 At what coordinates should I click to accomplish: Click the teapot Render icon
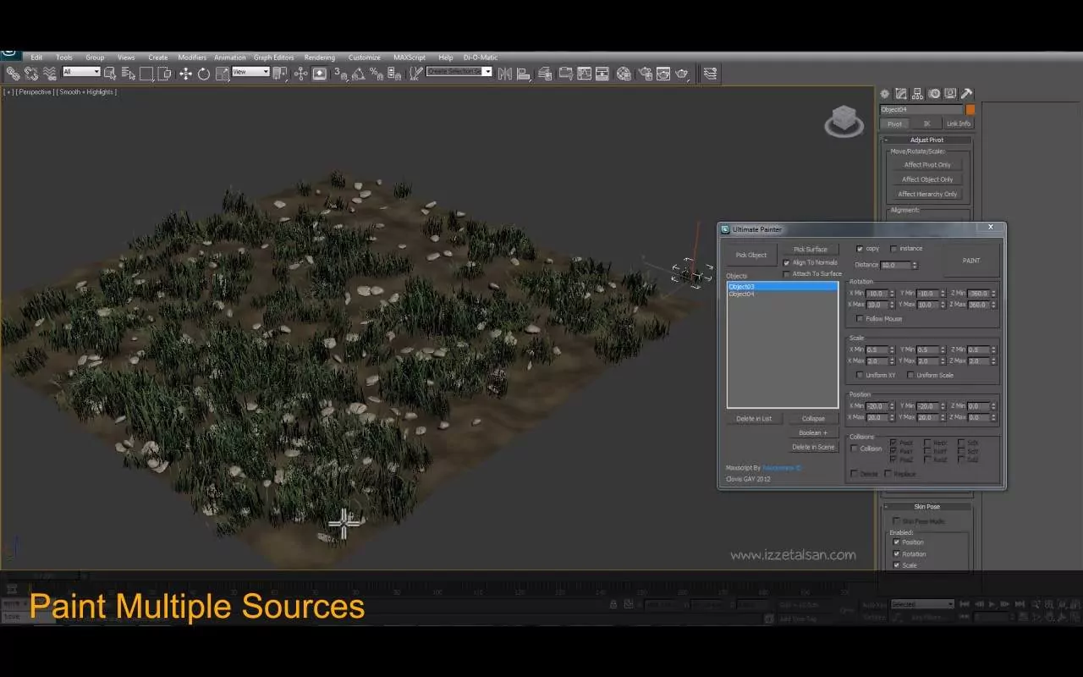pyautogui.click(x=682, y=74)
